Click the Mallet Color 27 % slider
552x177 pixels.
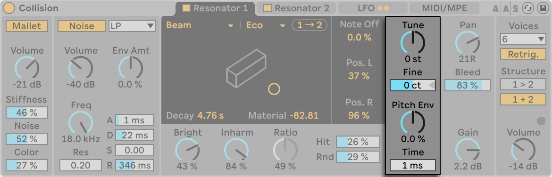point(27,165)
